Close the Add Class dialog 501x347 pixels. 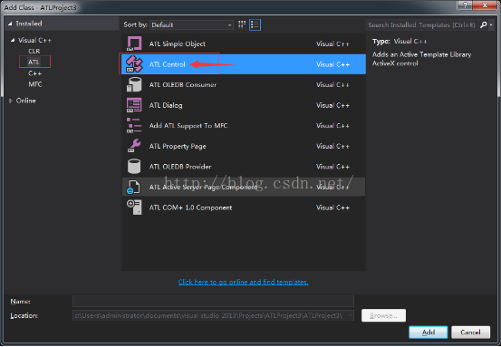(485, 5)
